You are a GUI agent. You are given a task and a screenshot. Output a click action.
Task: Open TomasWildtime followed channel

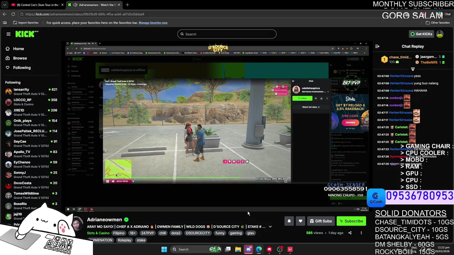[x=31, y=195]
